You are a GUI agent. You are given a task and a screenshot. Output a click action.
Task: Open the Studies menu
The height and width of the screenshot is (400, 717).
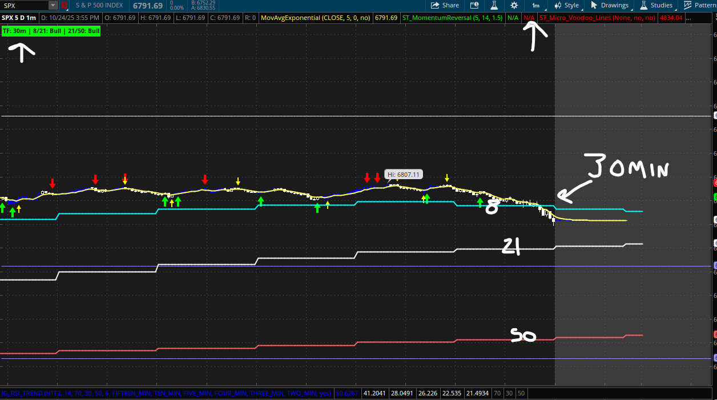coord(656,5)
